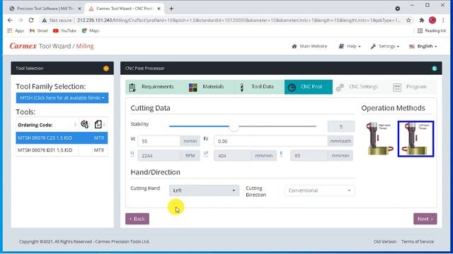Viewport: 453px width, 254px height.
Task: Open the browser profile avatar
Action: pos(432,20)
